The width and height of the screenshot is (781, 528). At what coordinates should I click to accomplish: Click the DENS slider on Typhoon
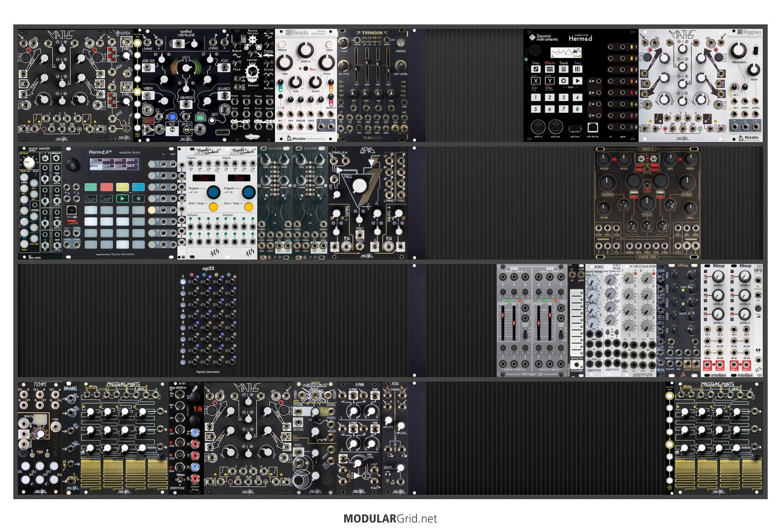coord(367,66)
